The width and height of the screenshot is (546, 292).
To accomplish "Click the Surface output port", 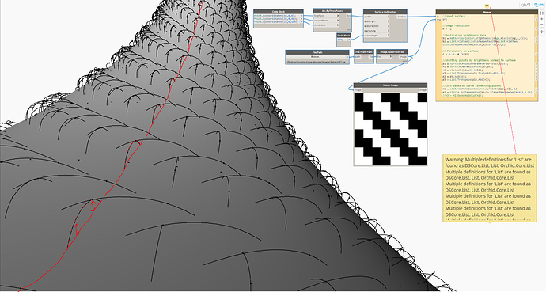I will tap(402, 17).
